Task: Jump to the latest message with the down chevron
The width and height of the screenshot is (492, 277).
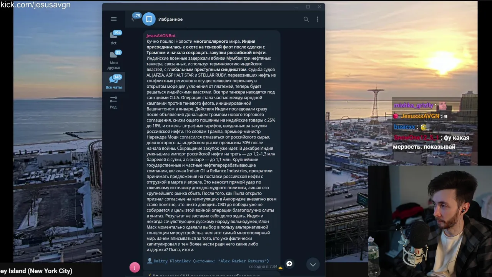Action: pyautogui.click(x=313, y=264)
